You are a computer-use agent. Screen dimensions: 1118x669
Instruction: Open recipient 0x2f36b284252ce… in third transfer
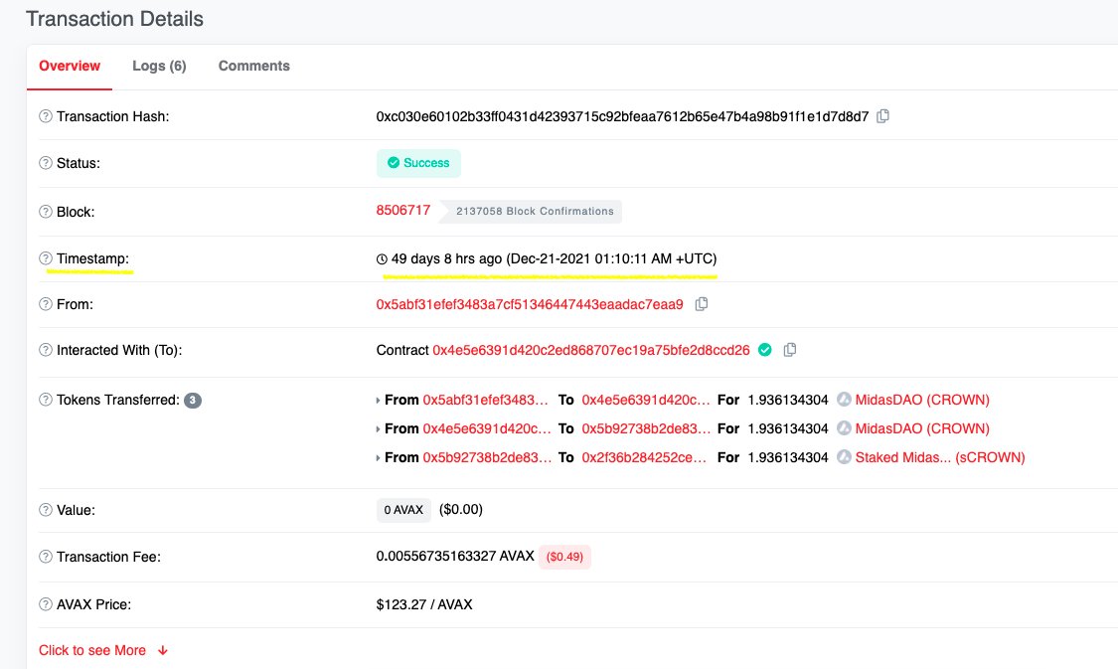[644, 458]
